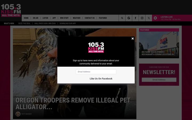Viewport: 192px width, 120px height.
Task: Open Big-Name Chain Stores featured story
Action: click(x=158, y=53)
